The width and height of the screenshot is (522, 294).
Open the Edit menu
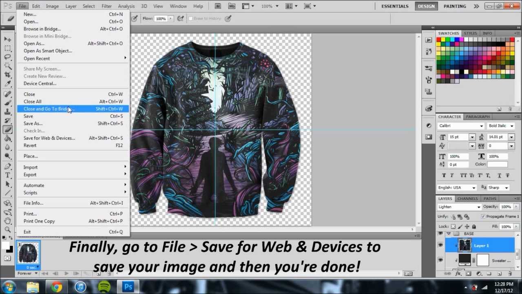(x=36, y=6)
